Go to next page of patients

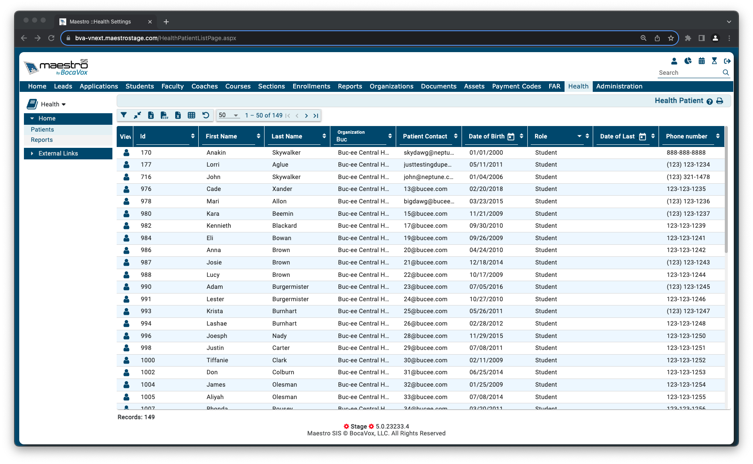[x=306, y=115]
